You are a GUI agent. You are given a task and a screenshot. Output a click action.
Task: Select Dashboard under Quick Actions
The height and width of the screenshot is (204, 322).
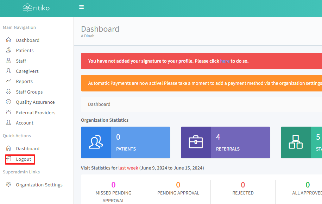pyautogui.click(x=27, y=148)
